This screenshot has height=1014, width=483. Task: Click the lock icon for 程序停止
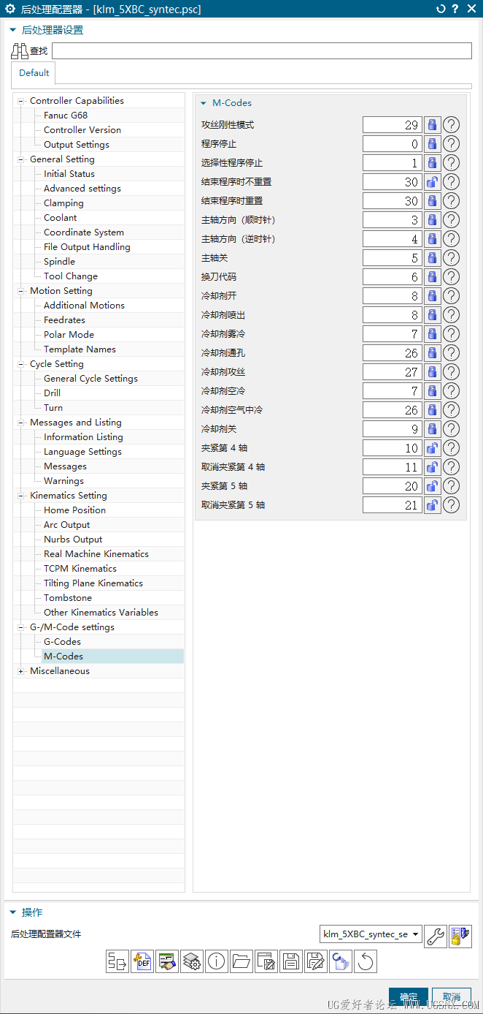[x=432, y=144]
